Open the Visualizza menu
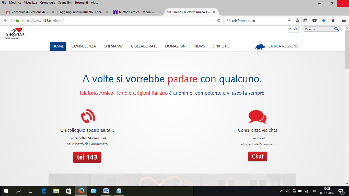Viewport: 349px width, 196px height. (31, 3)
